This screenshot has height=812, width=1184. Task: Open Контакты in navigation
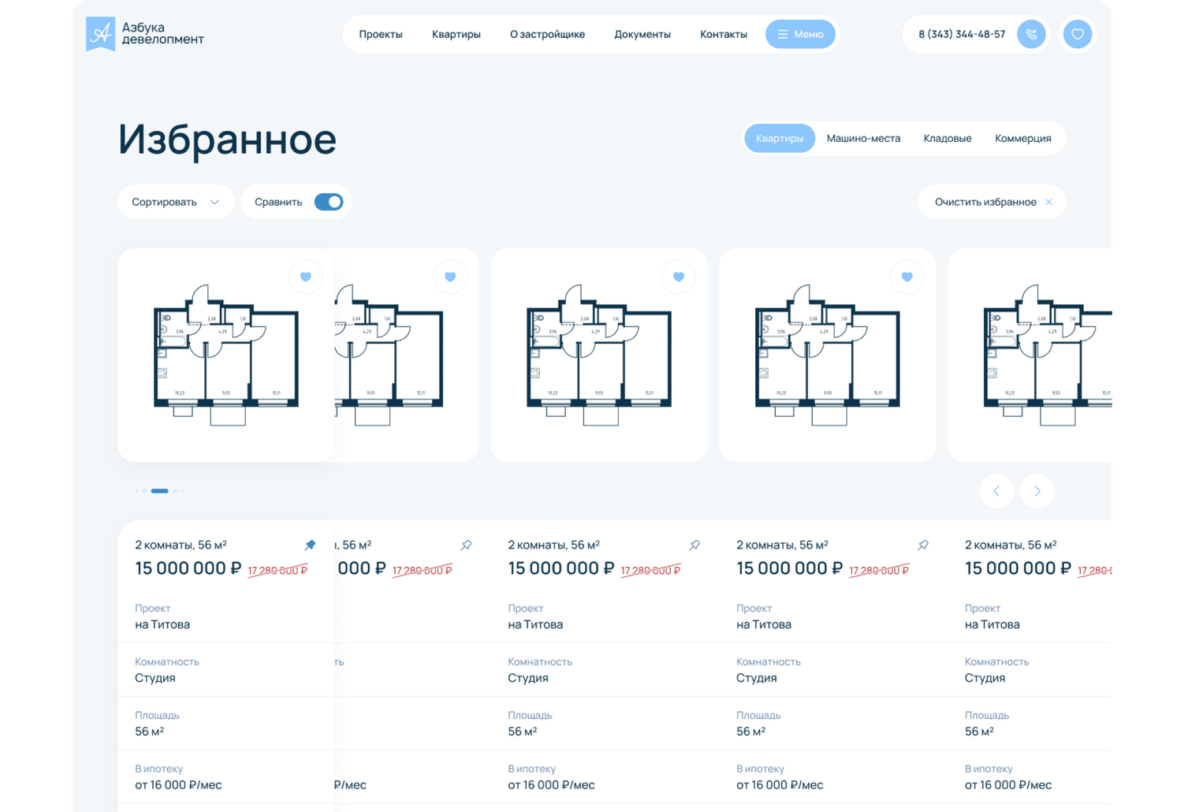[x=724, y=34]
